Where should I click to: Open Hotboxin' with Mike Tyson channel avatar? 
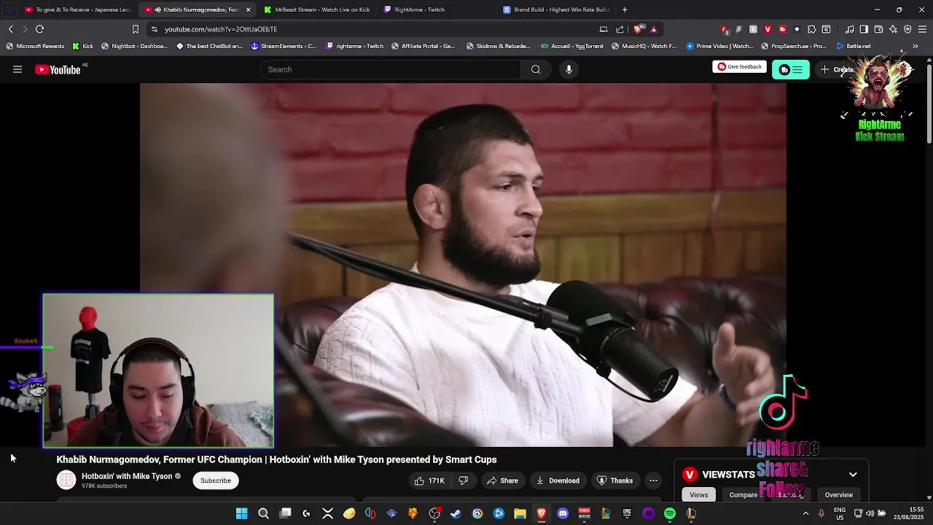coord(66,480)
